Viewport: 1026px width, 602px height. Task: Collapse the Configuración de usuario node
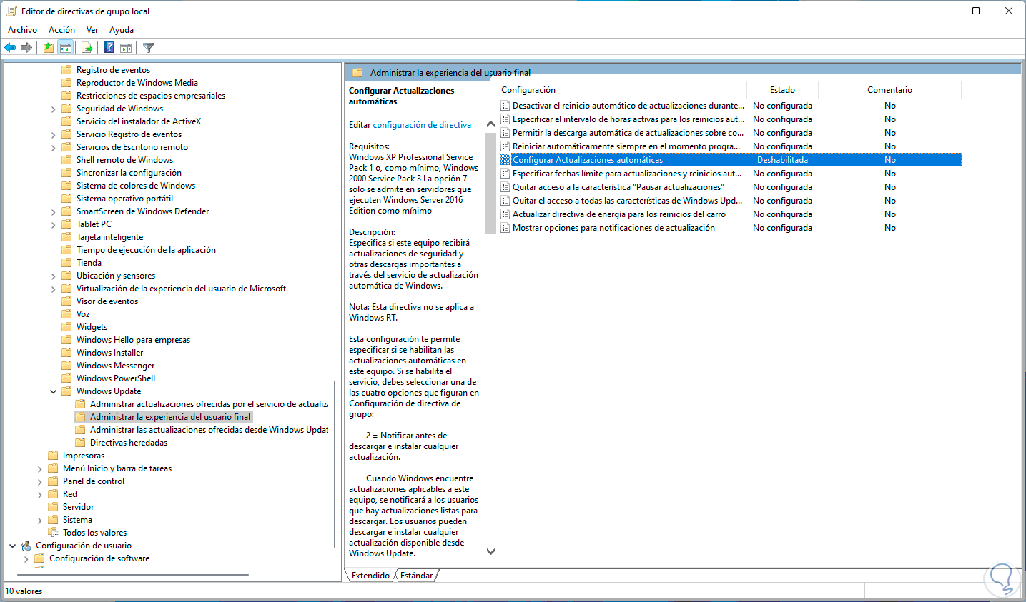pyautogui.click(x=13, y=546)
